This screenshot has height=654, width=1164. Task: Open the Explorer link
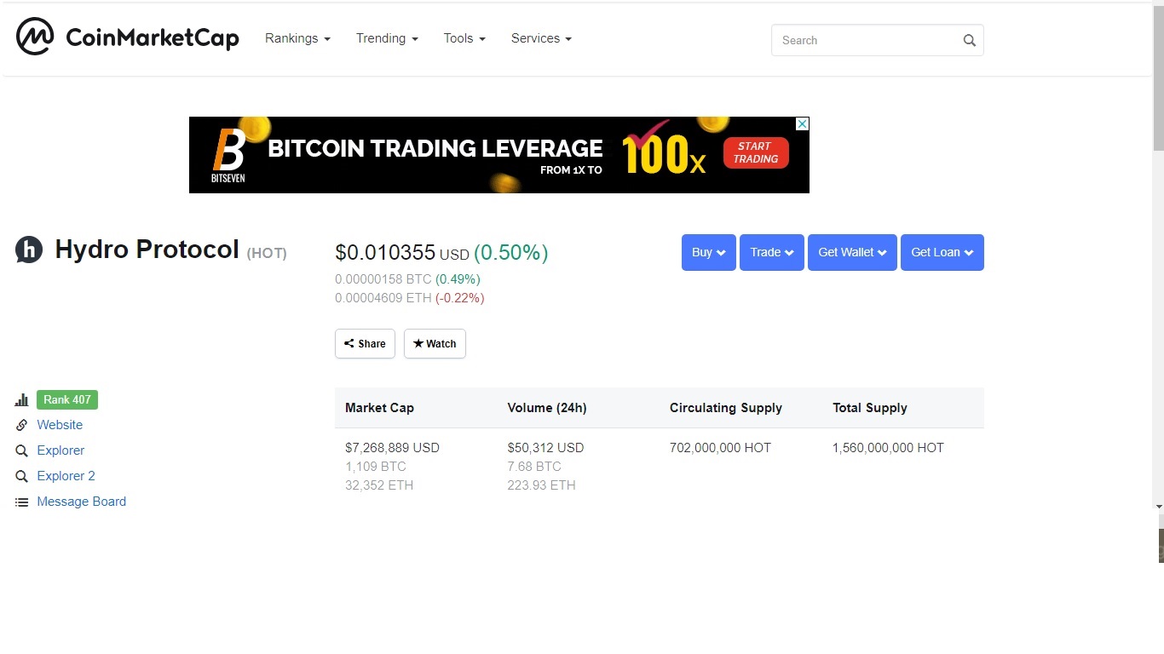pyautogui.click(x=61, y=450)
